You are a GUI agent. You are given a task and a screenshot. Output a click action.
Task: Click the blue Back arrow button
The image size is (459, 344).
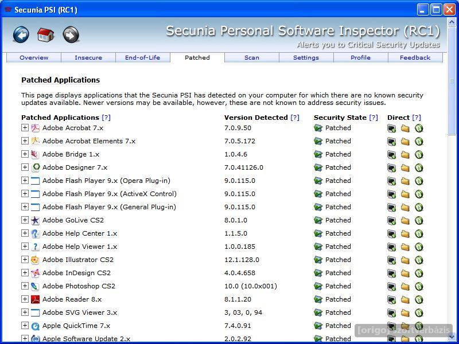click(21, 34)
